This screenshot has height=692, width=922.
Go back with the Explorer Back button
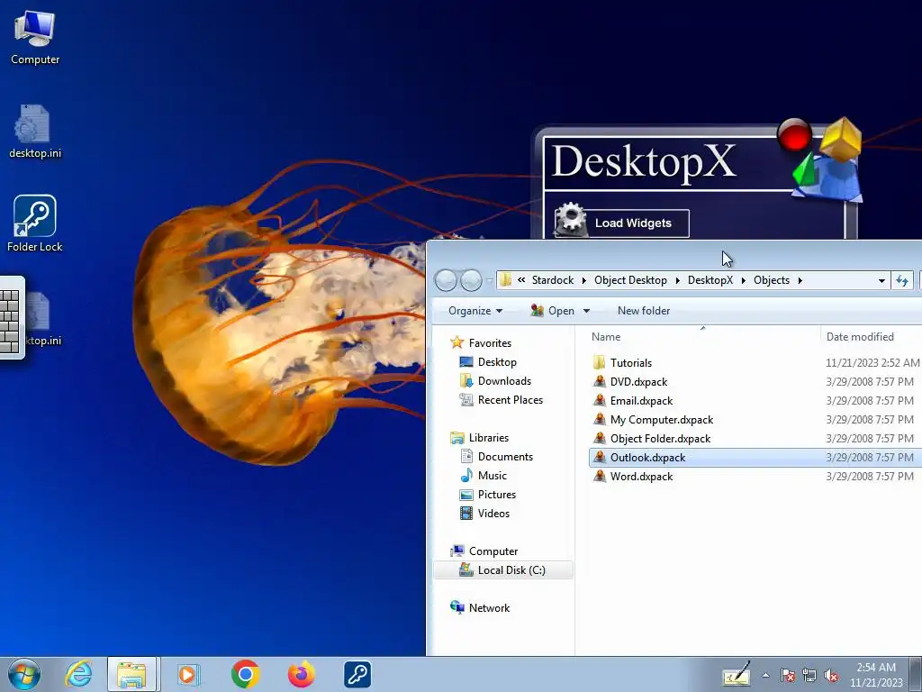point(446,281)
